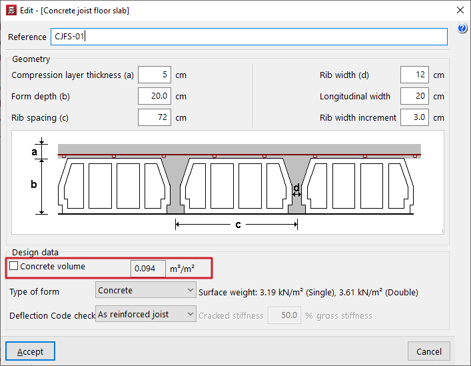Focus the Rib spacing value field
Screen dimensions: 471x366
(x=155, y=118)
